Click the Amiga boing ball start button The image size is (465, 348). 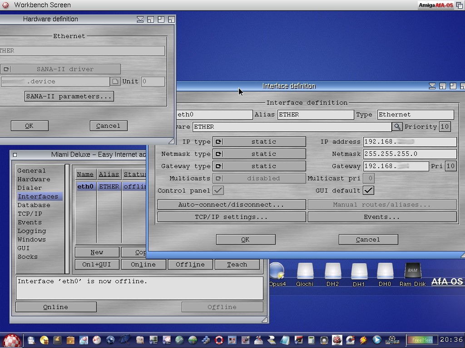click(11, 340)
